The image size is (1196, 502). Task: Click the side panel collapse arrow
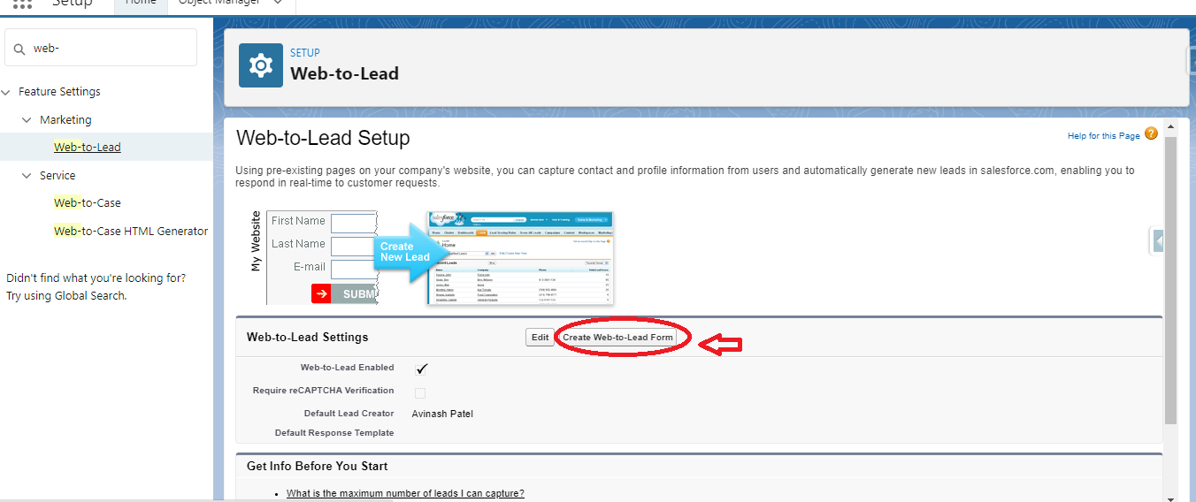click(x=1157, y=240)
